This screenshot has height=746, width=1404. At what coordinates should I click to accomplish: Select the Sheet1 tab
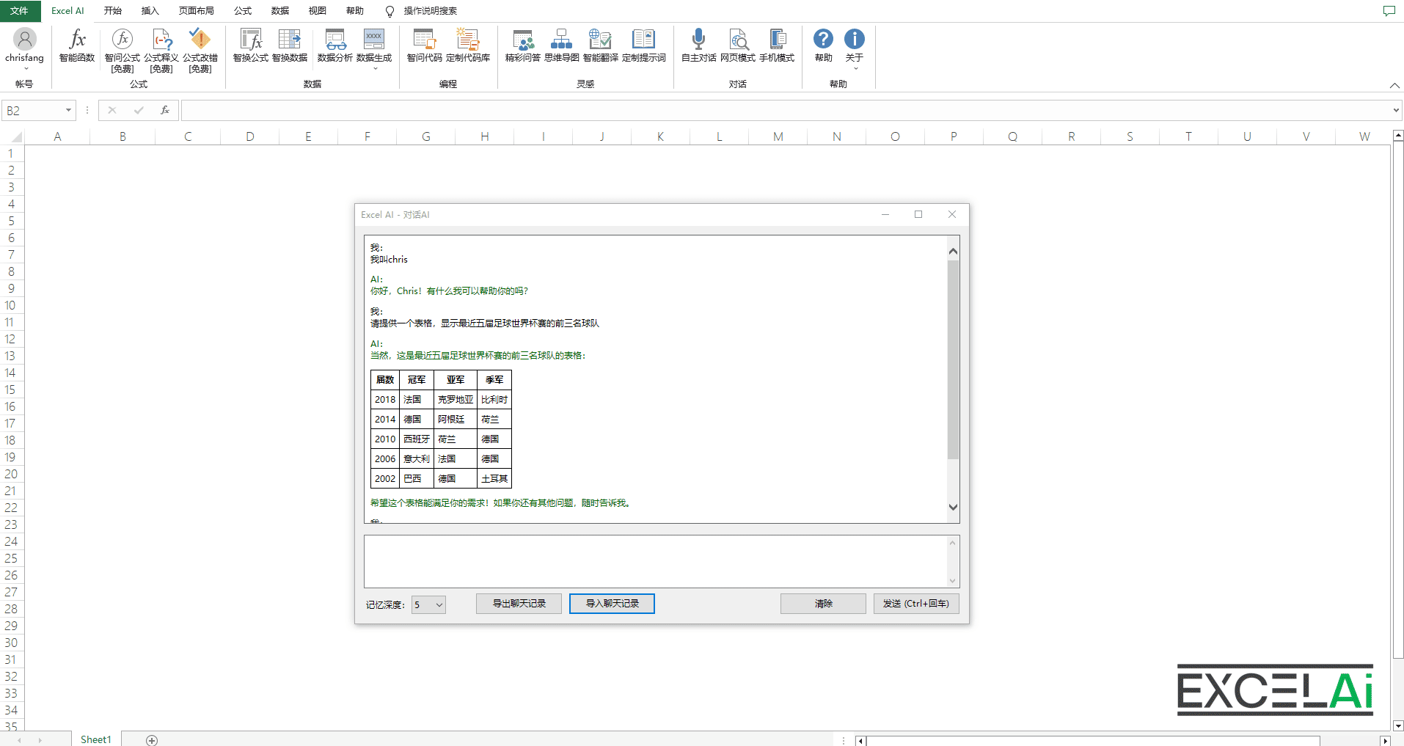click(x=96, y=739)
